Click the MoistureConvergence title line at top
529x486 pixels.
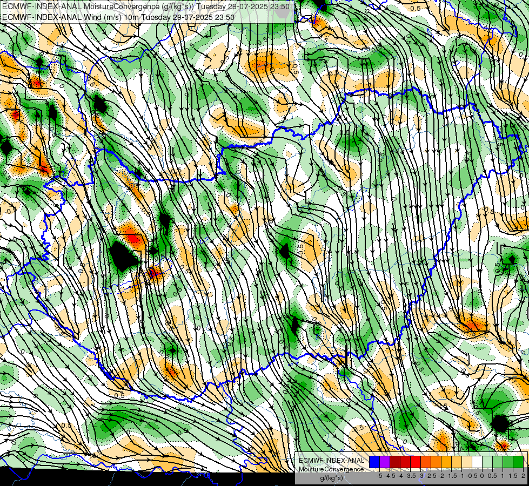[x=146, y=6]
